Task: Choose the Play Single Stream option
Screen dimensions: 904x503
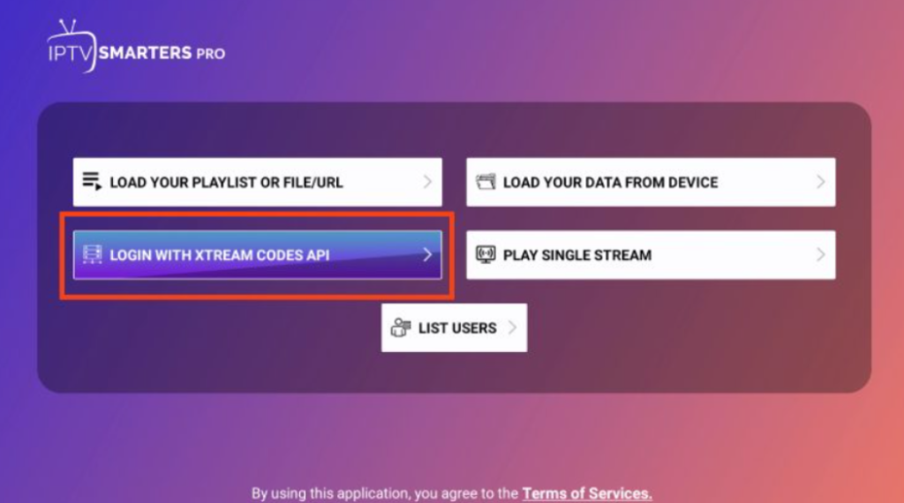Action: click(x=577, y=255)
